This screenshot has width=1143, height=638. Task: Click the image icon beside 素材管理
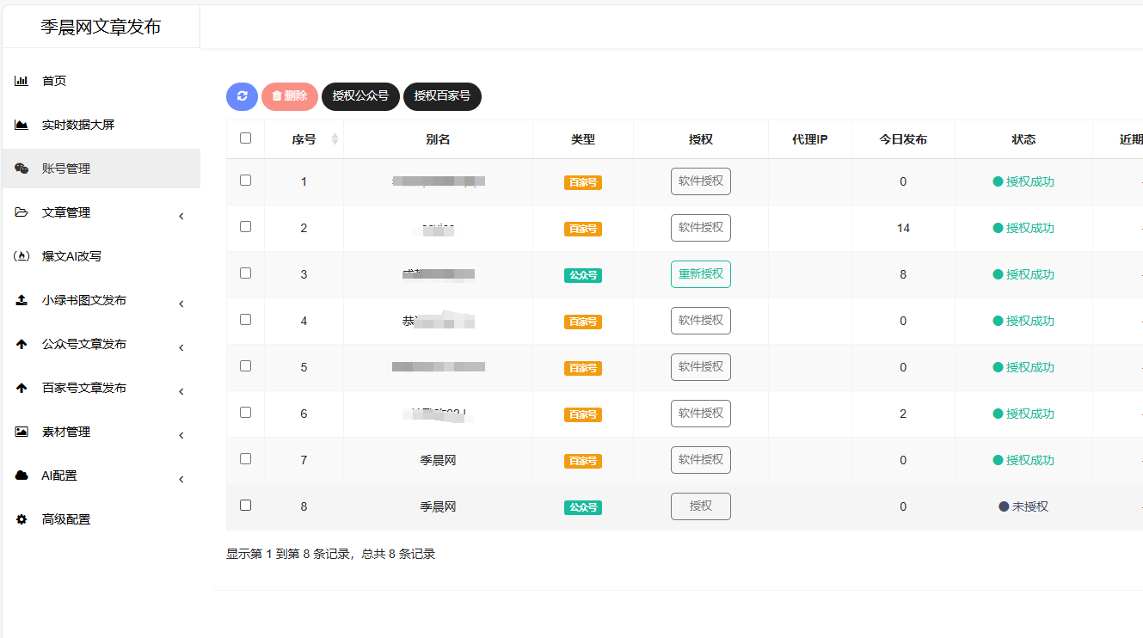pyautogui.click(x=22, y=432)
